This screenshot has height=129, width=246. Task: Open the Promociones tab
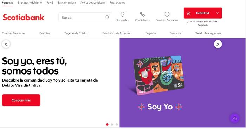[117, 3]
